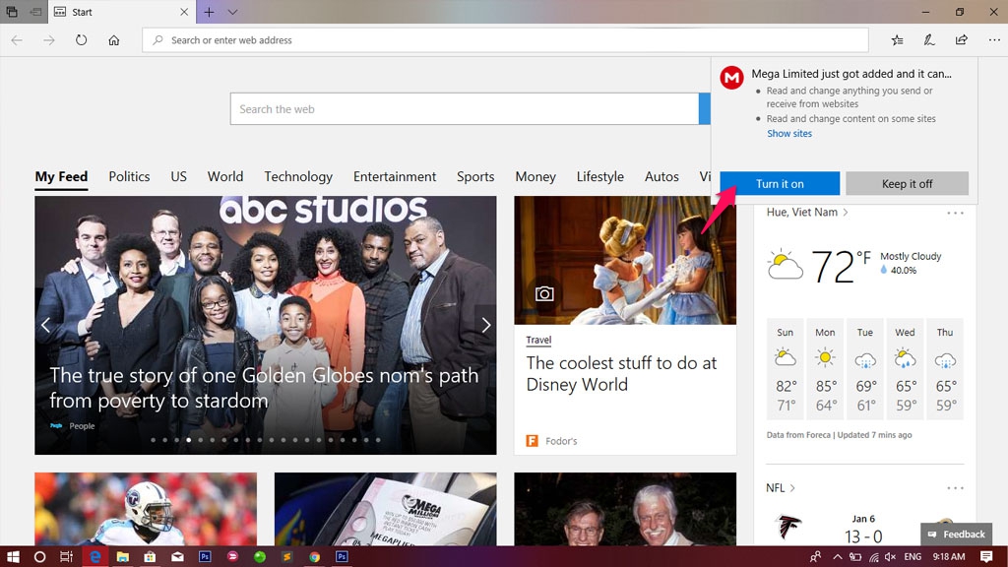
Task: Click Cortana circle in taskbar
Action: tap(39, 557)
